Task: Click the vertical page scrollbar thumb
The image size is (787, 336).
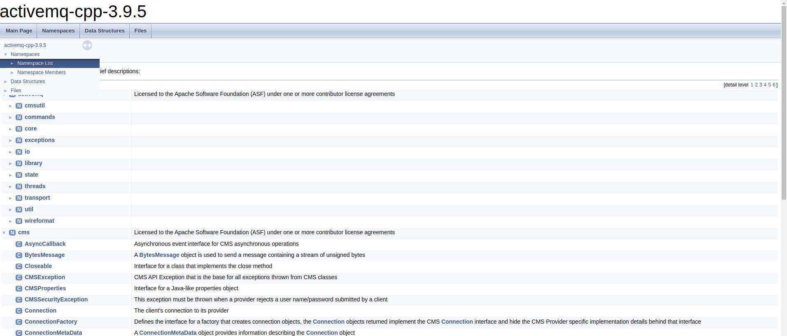Action: (784, 103)
